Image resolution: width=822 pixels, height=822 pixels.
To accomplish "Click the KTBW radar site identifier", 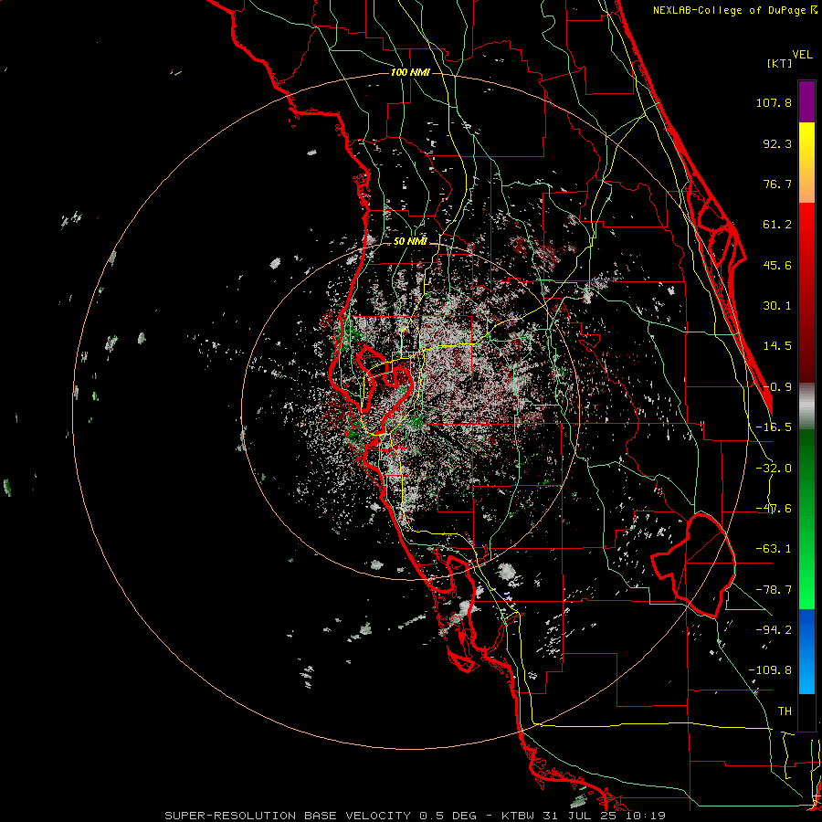I will pos(519,816).
